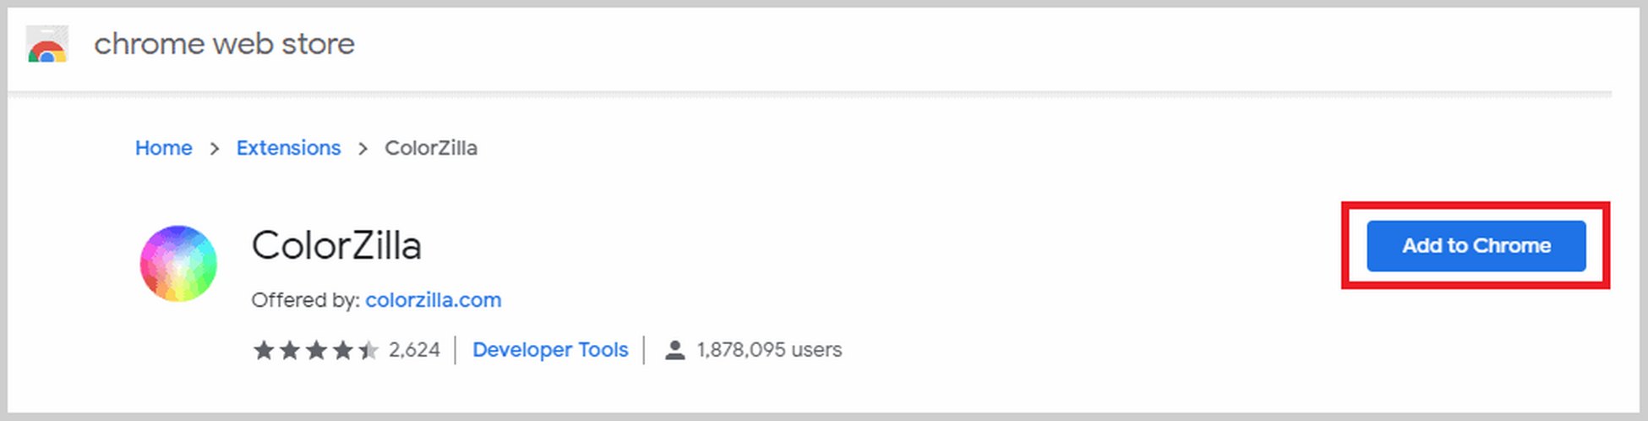Click the first rating star
Screen dimensions: 1648x421
coord(264,350)
